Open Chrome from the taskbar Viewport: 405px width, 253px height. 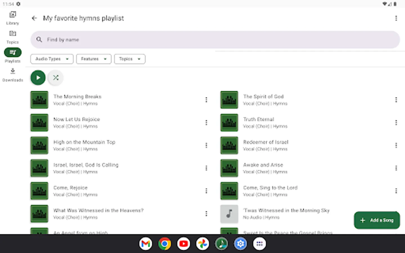[x=165, y=244]
